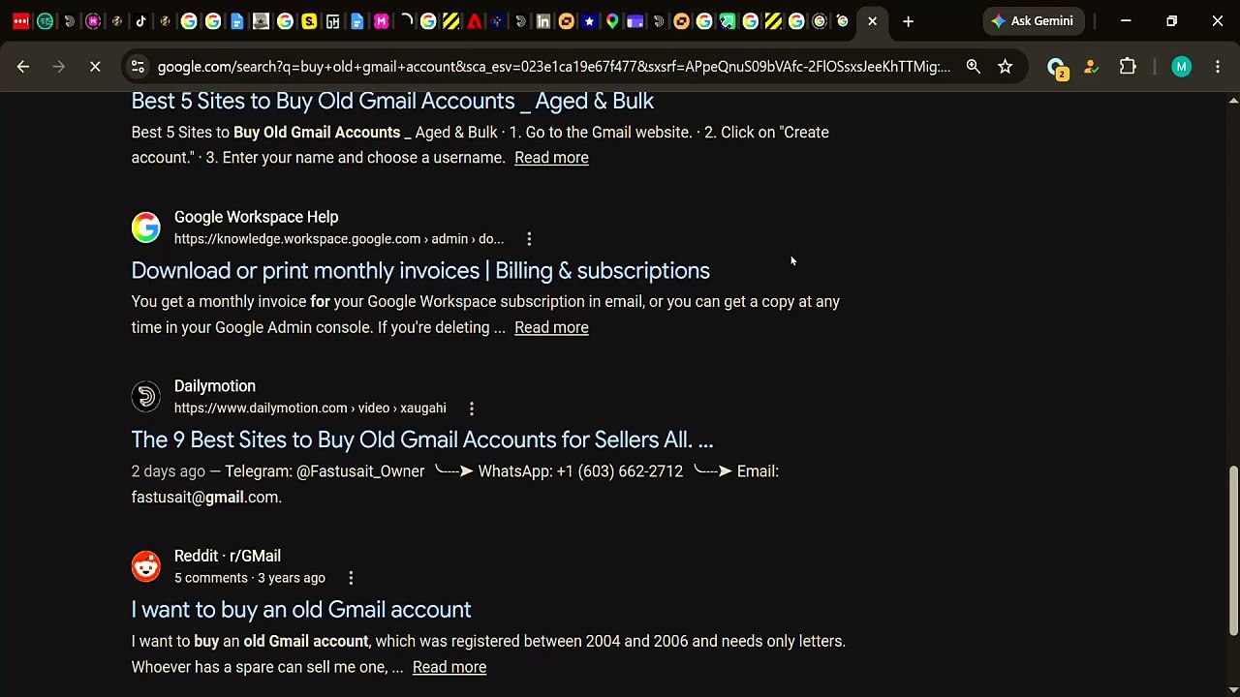Open site information icon in address bar
This screenshot has height=697, width=1240.
point(138,67)
